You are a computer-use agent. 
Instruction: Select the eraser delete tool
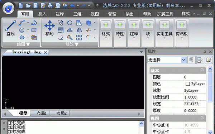tap(61, 38)
